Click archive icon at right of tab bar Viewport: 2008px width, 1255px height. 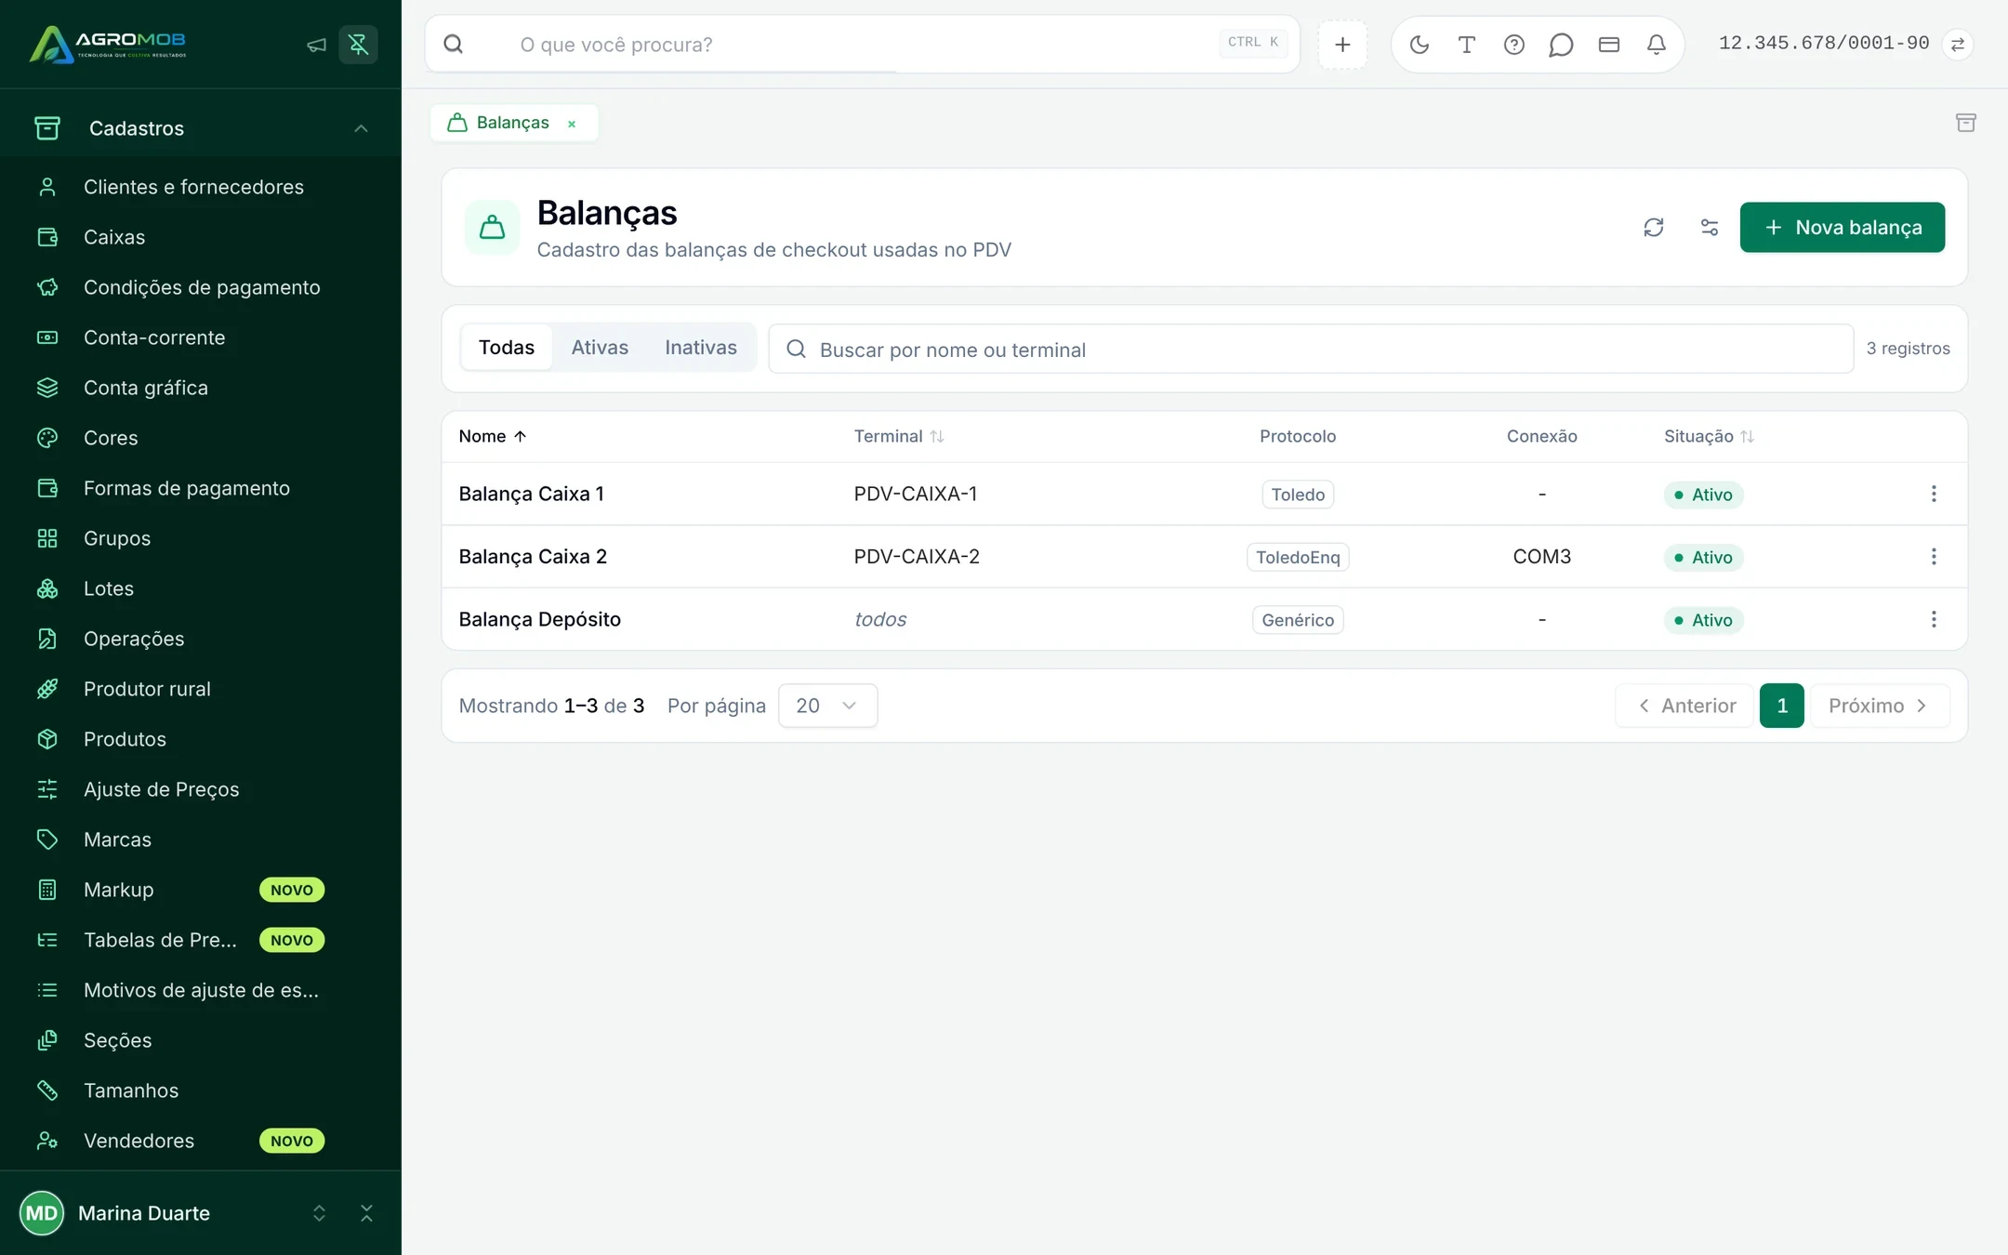1965,123
